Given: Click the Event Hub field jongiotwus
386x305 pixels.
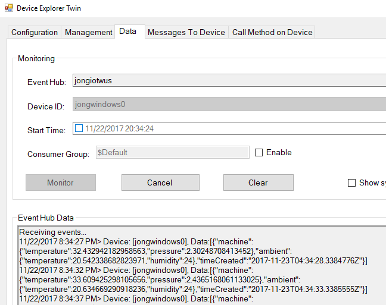Looking at the screenshot, I should (229, 80).
